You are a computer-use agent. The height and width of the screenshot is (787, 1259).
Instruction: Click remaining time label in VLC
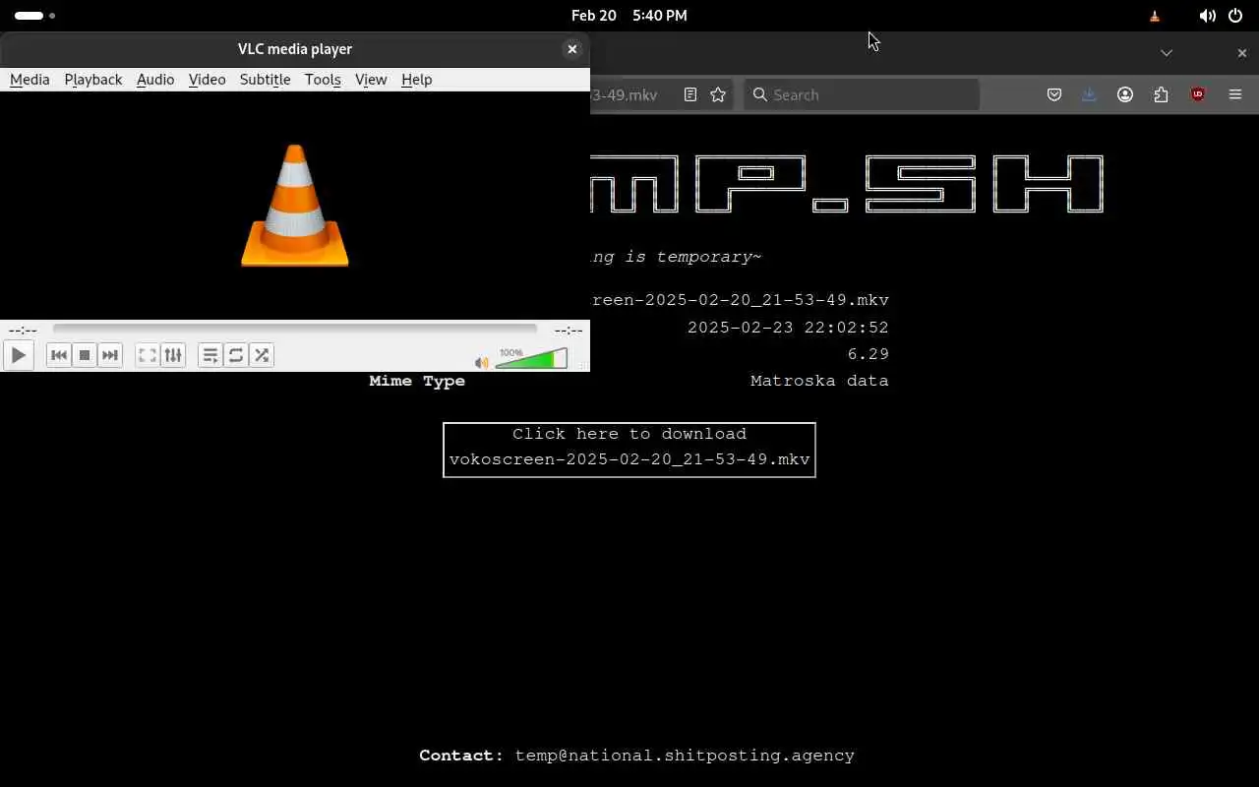click(569, 331)
